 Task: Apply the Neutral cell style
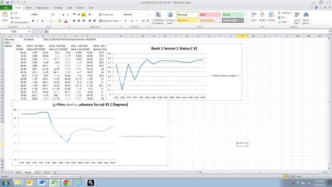tap(187, 20)
